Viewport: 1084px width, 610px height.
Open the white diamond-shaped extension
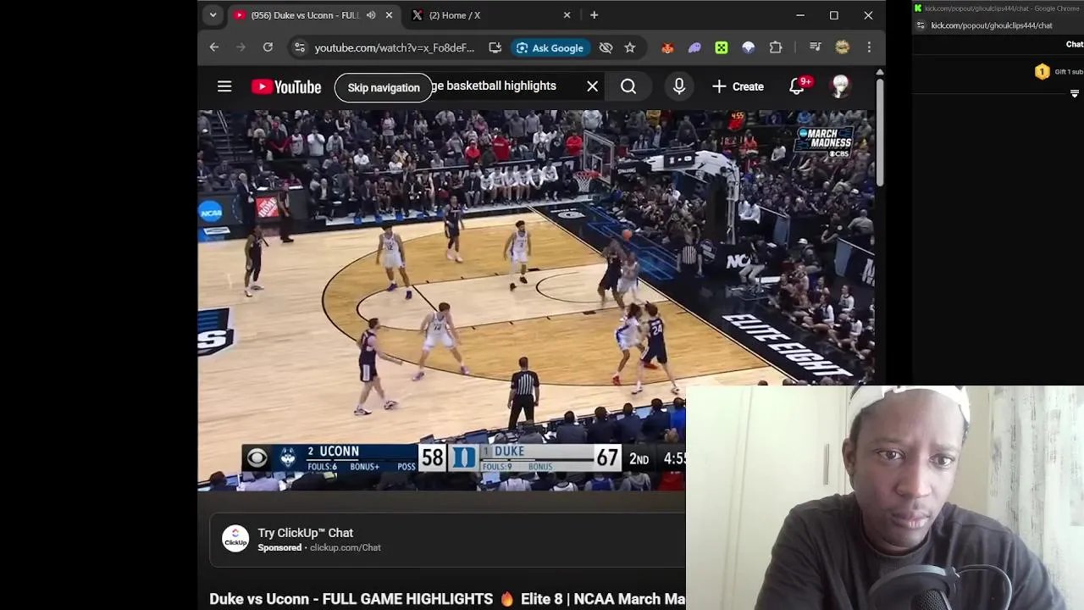click(x=749, y=47)
